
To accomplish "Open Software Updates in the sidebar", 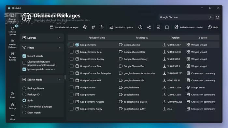I will [12, 31].
